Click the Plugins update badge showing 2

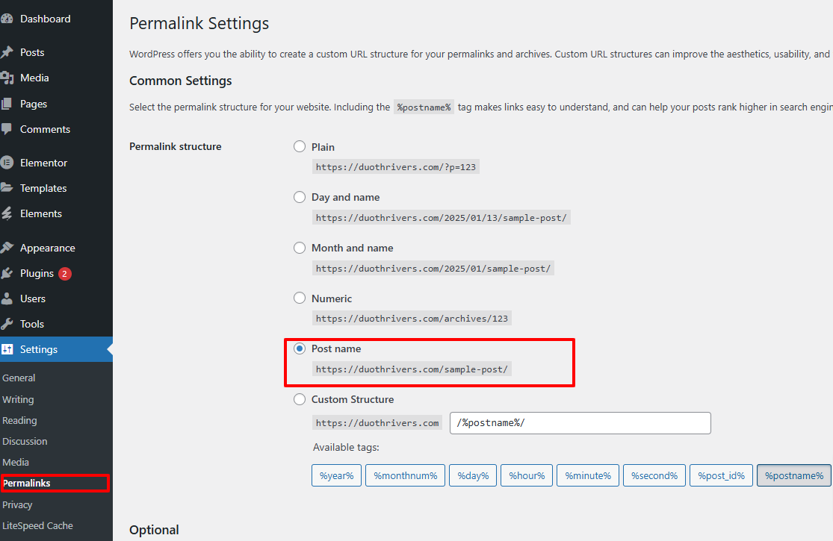[x=65, y=274]
